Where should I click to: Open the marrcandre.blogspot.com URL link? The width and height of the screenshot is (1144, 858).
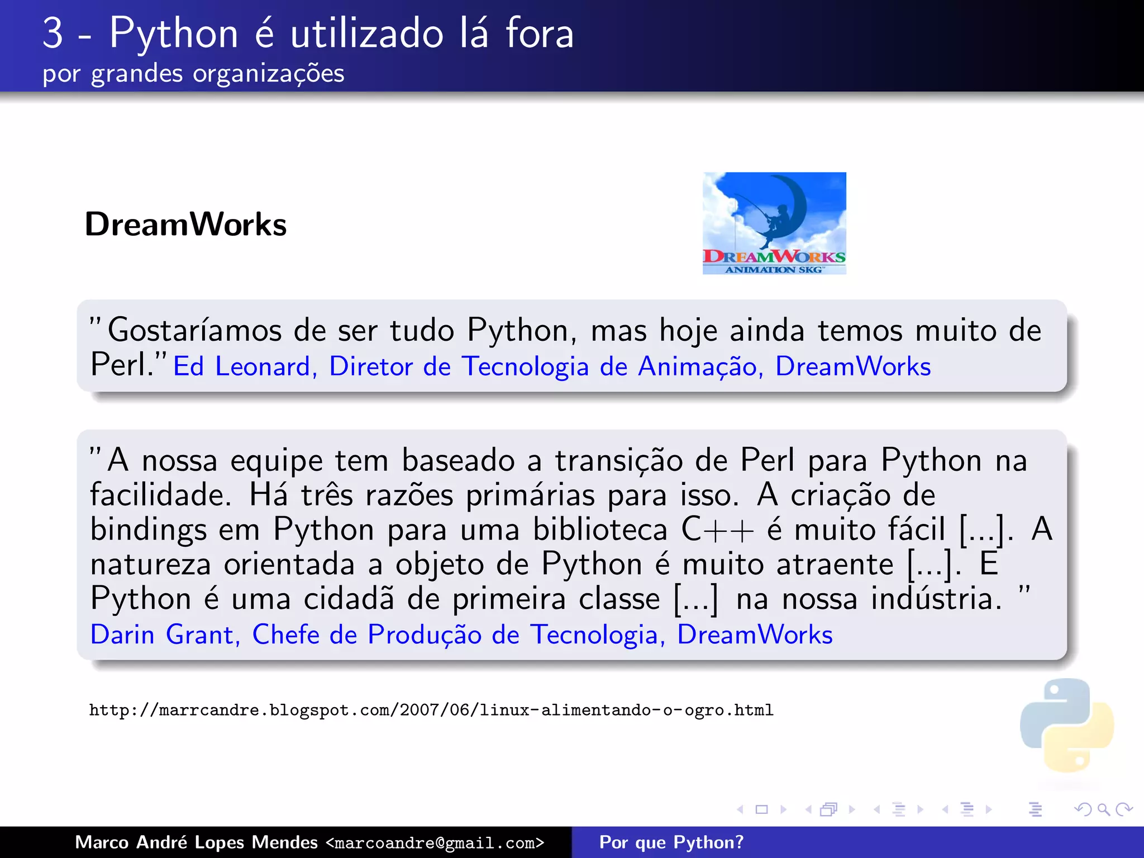pos(431,710)
